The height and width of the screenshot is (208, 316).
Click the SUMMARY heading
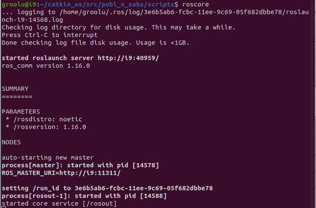click(15, 88)
